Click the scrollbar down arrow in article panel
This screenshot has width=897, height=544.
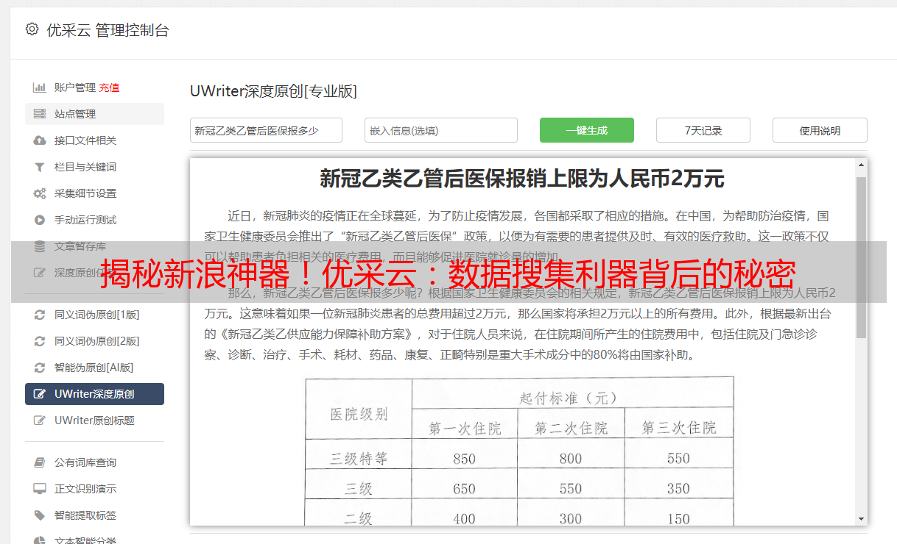pos(861,518)
